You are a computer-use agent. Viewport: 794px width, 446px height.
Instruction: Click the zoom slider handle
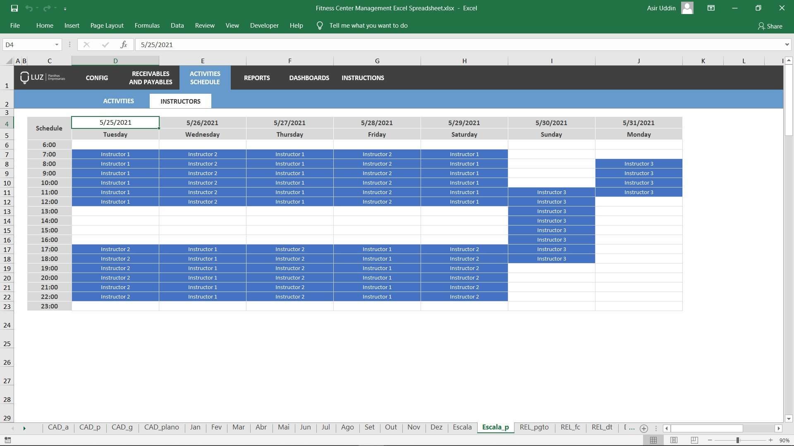pyautogui.click(x=737, y=440)
